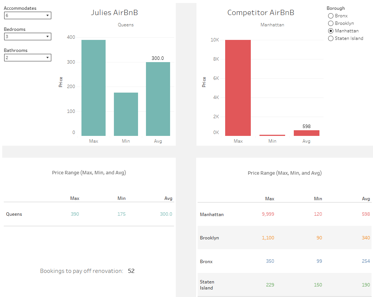The height and width of the screenshot is (297, 373).
Task: Click the red Min bar in Competitor chart
Action: coord(272,135)
